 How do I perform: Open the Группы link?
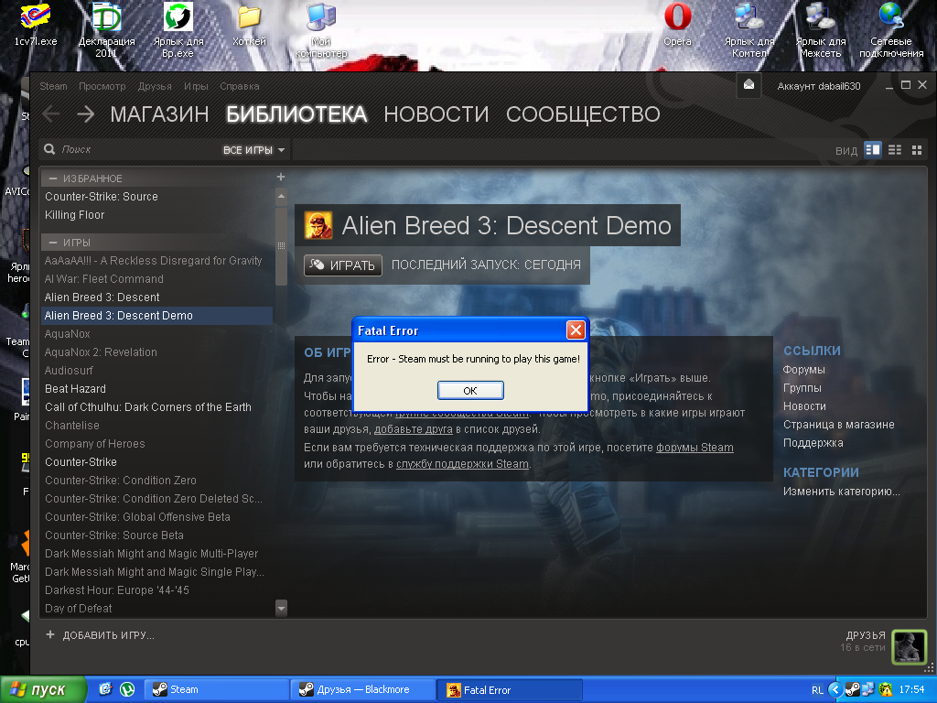click(802, 388)
